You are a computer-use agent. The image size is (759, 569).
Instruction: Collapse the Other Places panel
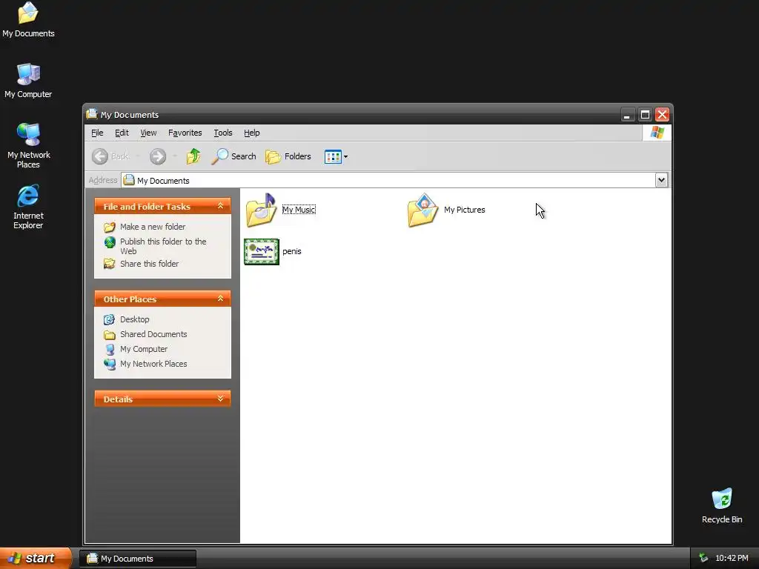tap(220, 299)
